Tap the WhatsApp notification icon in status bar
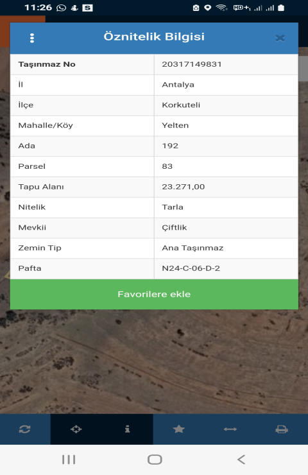308x475 pixels. click(x=61, y=8)
